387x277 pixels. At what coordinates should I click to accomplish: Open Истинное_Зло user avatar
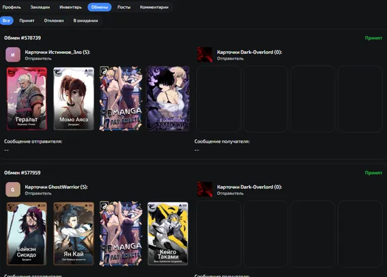[13, 55]
